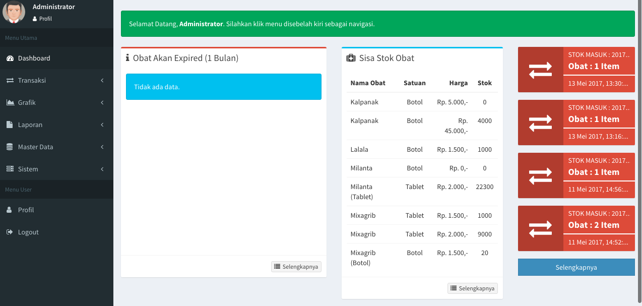Click Selengkapnya in the Obat Akan Expired panel

(x=296, y=267)
